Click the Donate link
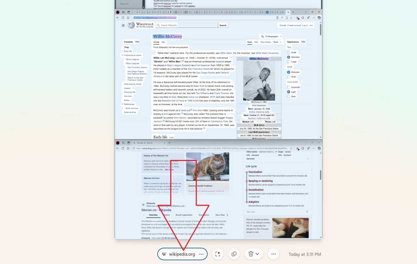The height and width of the screenshot is (264, 417). (283, 25)
